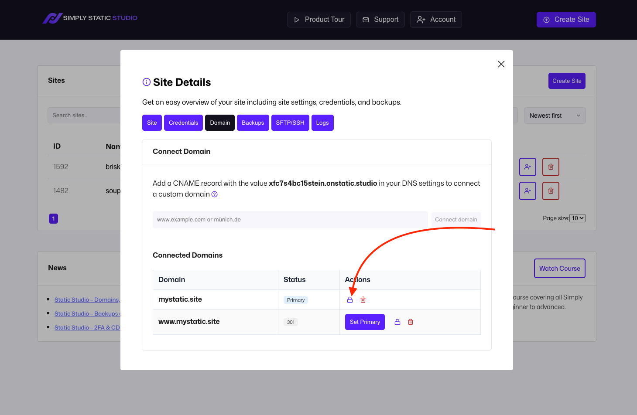The image size is (637, 415).
Task: Open Static Studio – Backups news link
Action: click(87, 314)
